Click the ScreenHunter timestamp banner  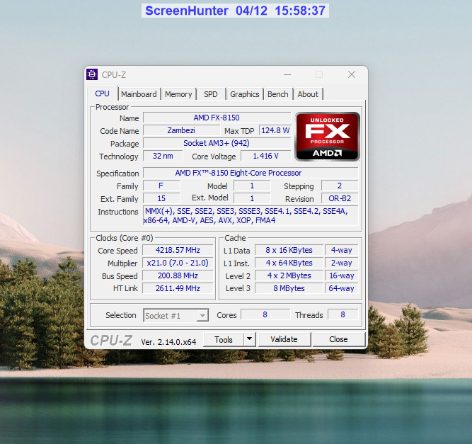235,11
